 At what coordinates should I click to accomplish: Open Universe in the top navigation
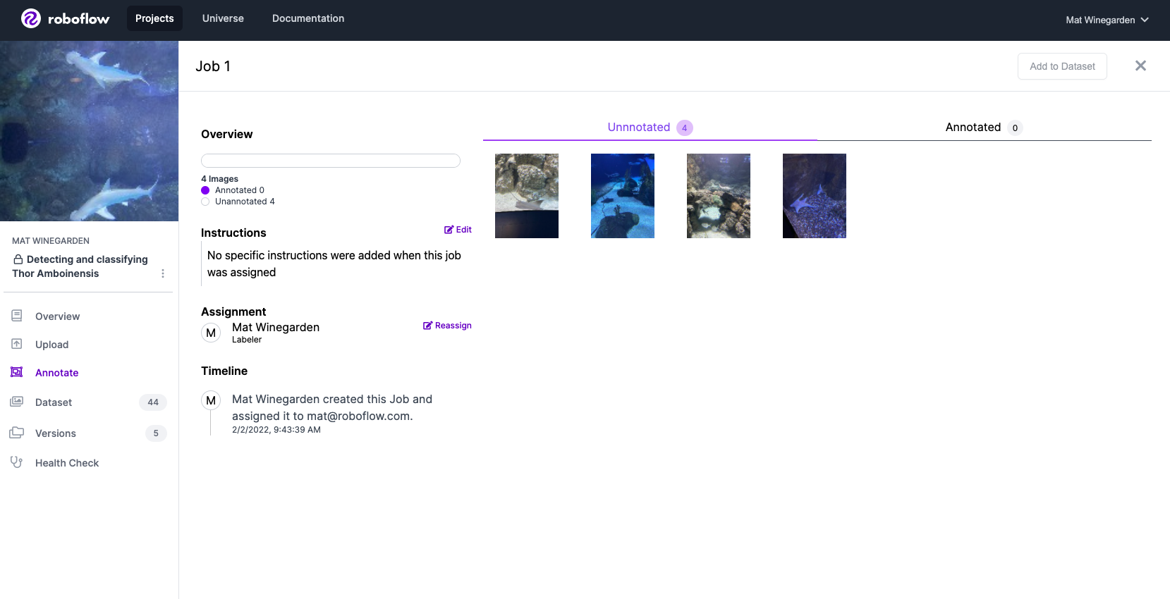(x=223, y=18)
